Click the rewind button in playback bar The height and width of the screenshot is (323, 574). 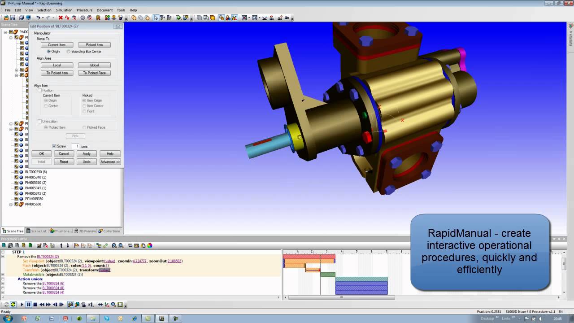click(42, 305)
